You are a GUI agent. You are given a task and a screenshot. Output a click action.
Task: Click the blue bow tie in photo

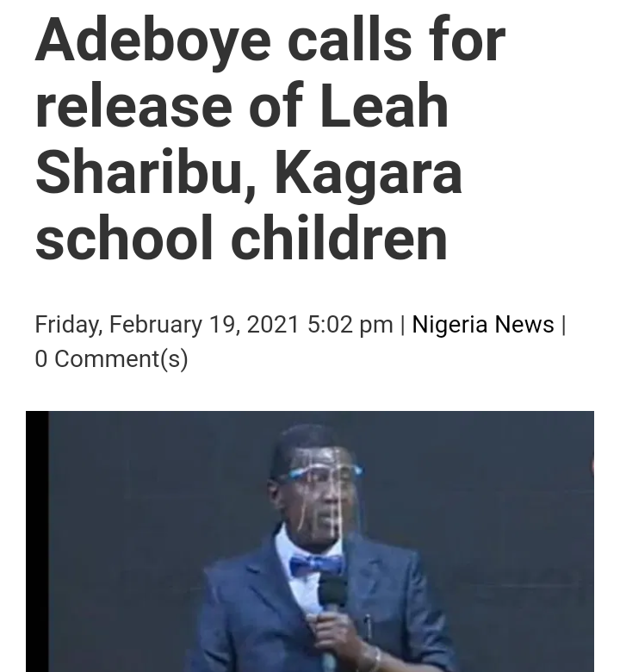click(317, 565)
